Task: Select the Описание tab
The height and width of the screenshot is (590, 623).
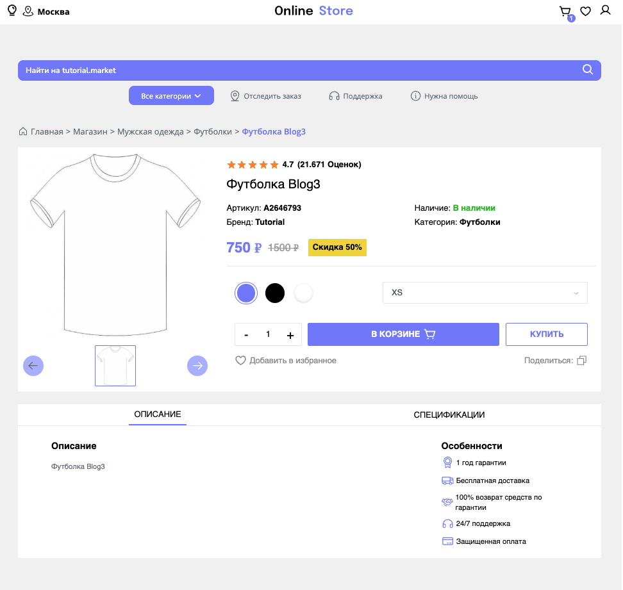Action: click(x=158, y=414)
